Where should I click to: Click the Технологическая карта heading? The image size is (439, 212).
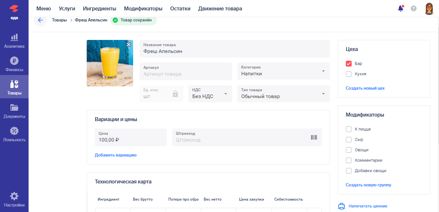click(x=123, y=182)
